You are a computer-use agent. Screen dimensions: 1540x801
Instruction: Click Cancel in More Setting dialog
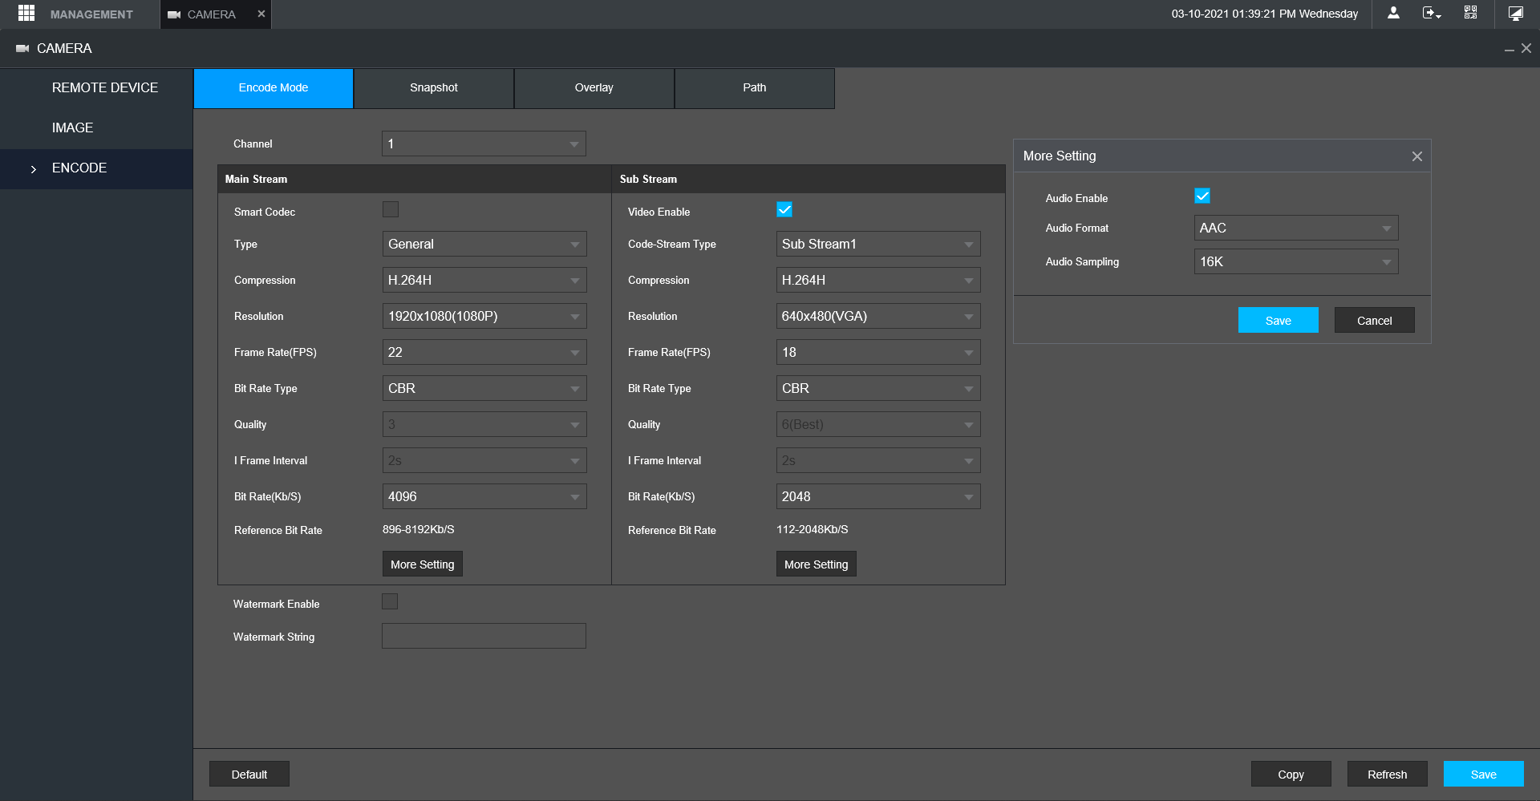1375,321
